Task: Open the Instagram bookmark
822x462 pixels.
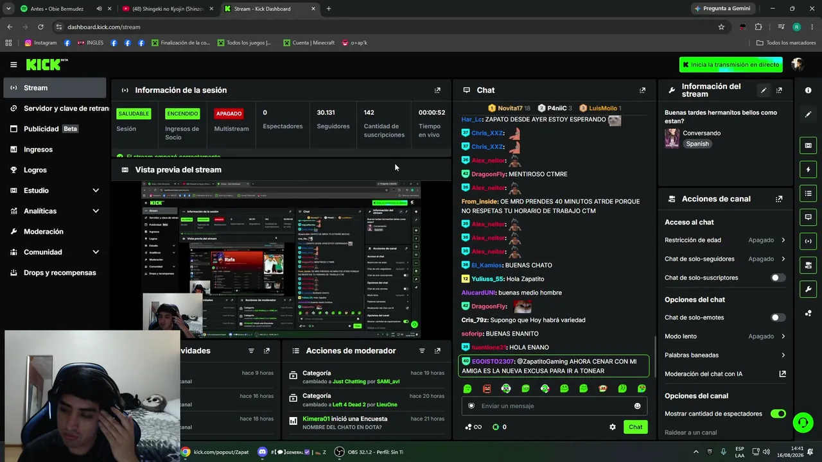Action: pyautogui.click(x=40, y=43)
